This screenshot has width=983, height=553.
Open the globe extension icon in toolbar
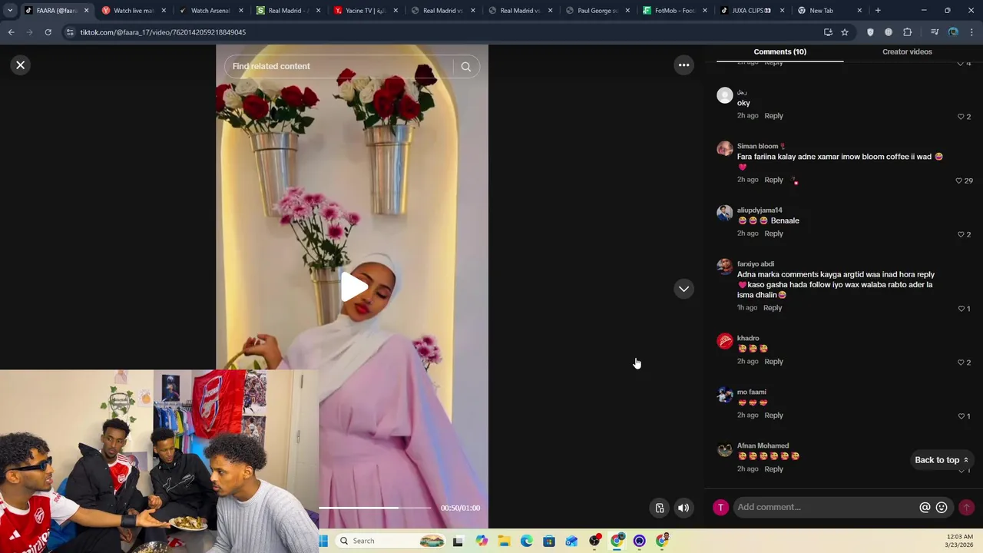tap(889, 32)
